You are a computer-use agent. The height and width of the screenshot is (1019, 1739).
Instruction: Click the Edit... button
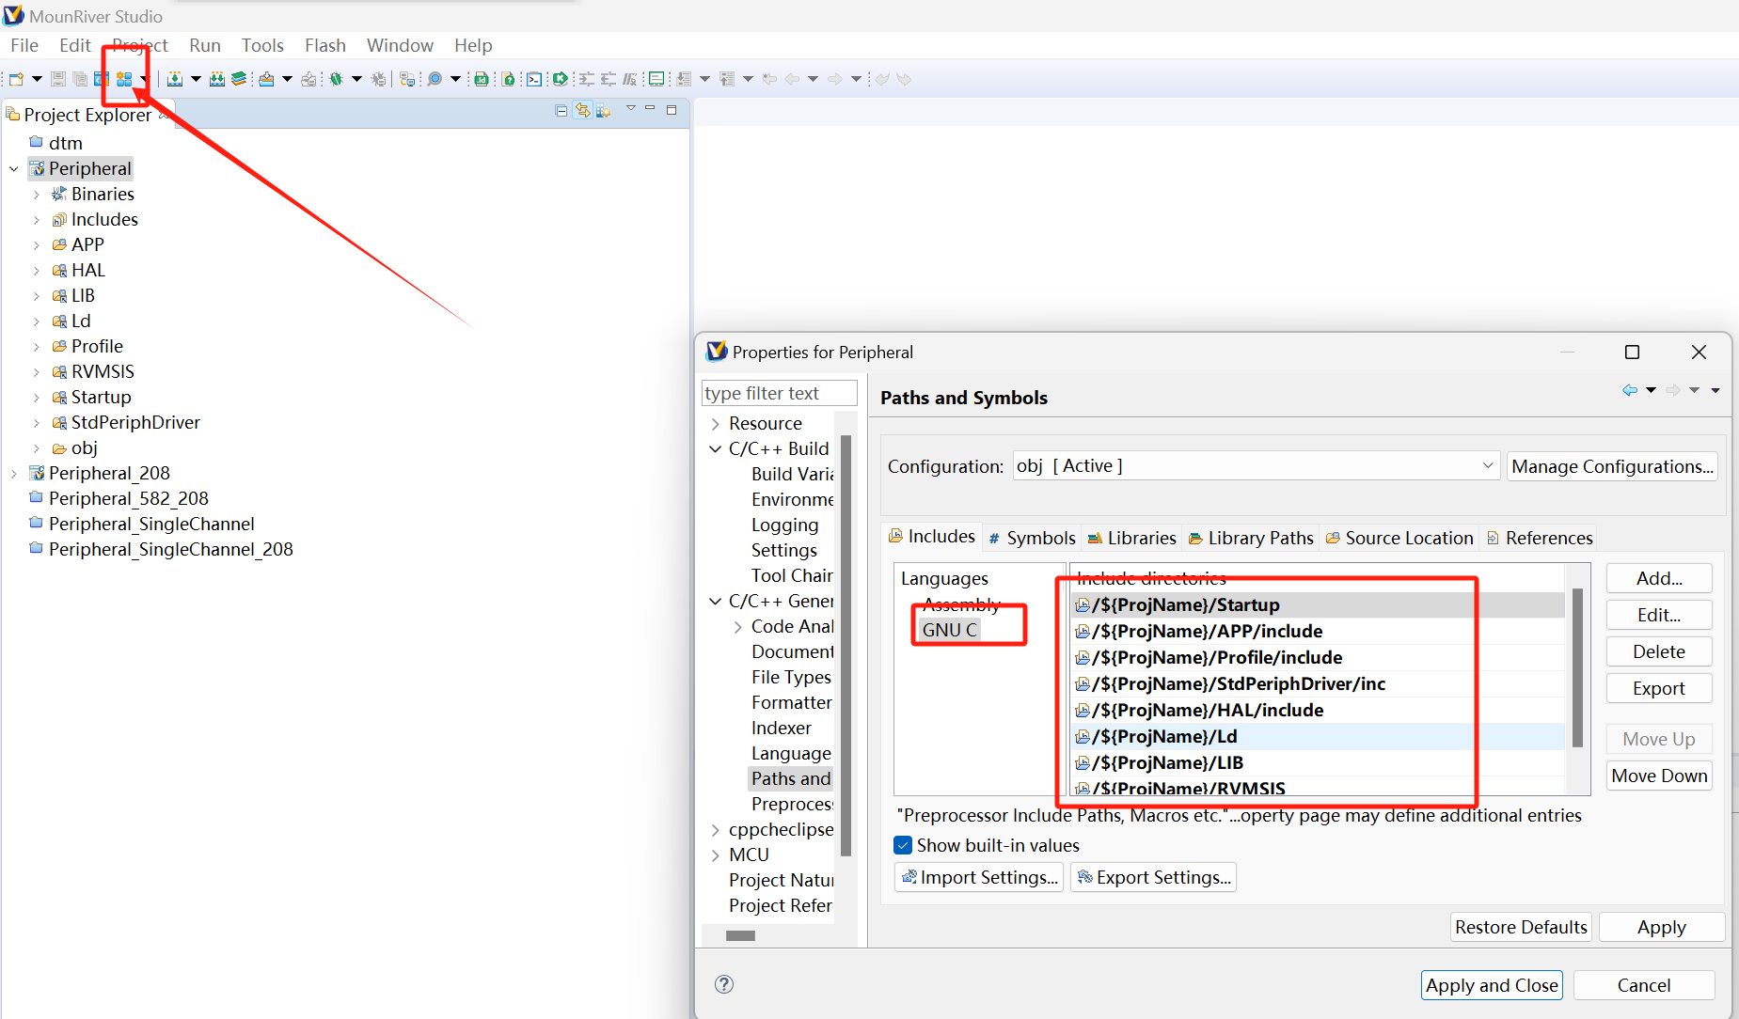(1659, 615)
